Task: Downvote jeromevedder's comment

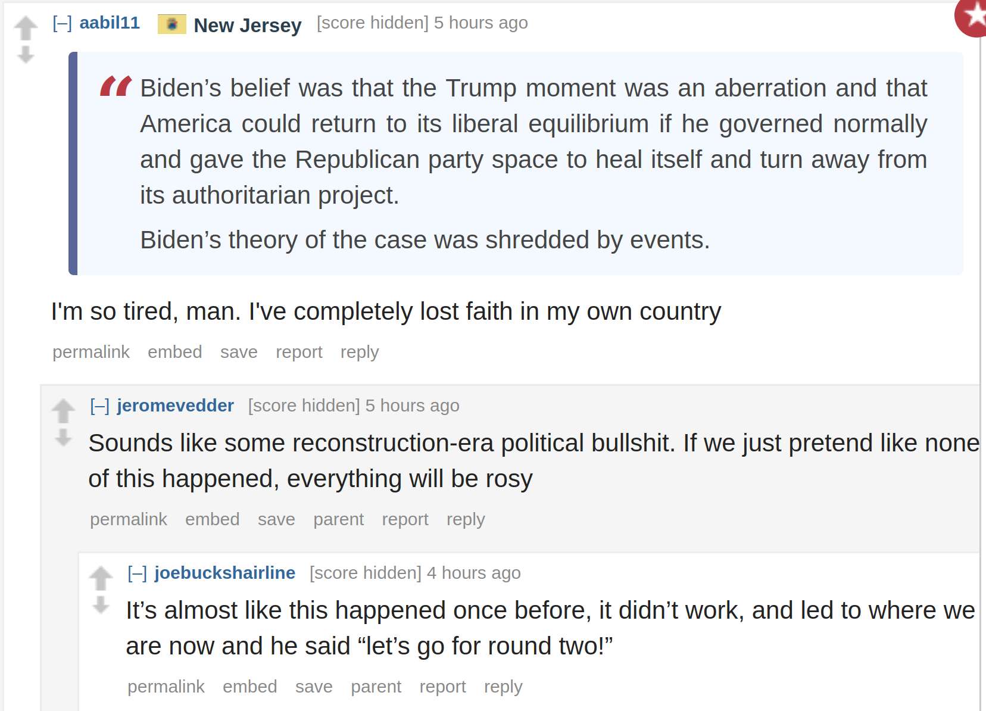Action: (x=63, y=438)
